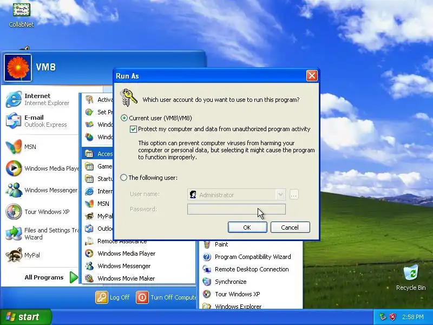This screenshot has width=433, height=325.
Task: Click the Safely Remove Hardware tray icon
Action: click(x=383, y=317)
